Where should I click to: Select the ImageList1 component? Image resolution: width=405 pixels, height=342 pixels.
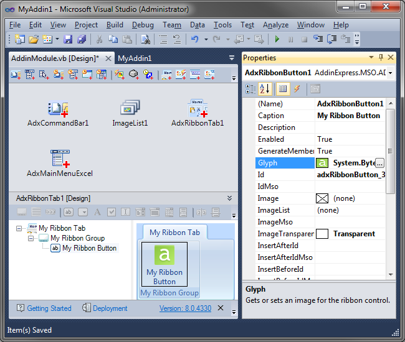[130, 113]
